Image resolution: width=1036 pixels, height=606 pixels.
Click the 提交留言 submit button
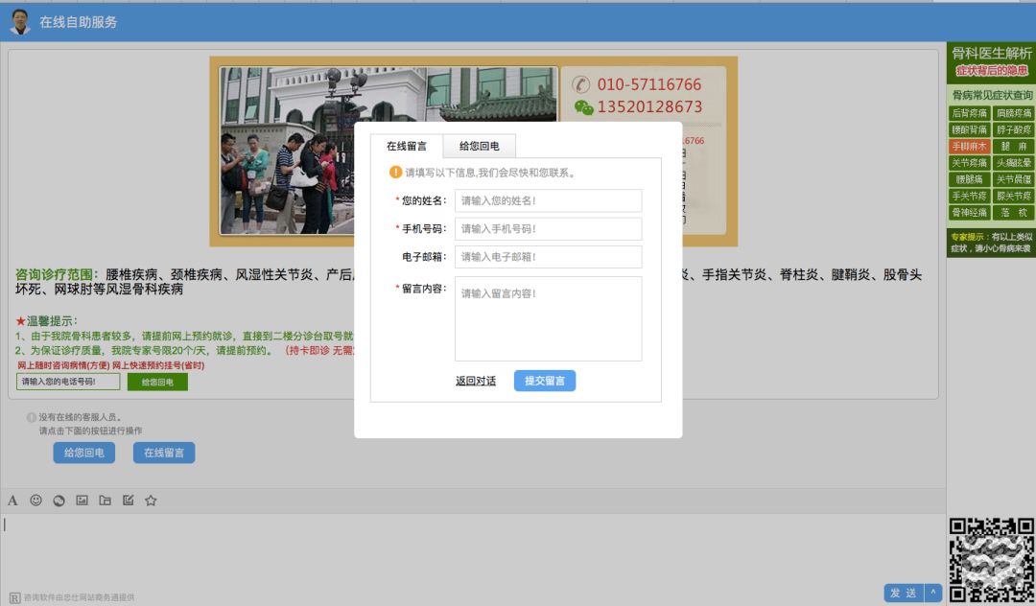pos(544,381)
